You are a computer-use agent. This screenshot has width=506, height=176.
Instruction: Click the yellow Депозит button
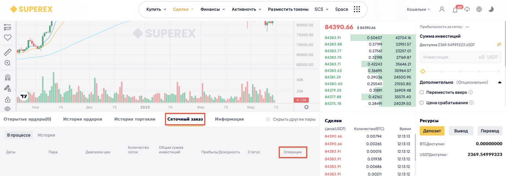click(x=432, y=131)
